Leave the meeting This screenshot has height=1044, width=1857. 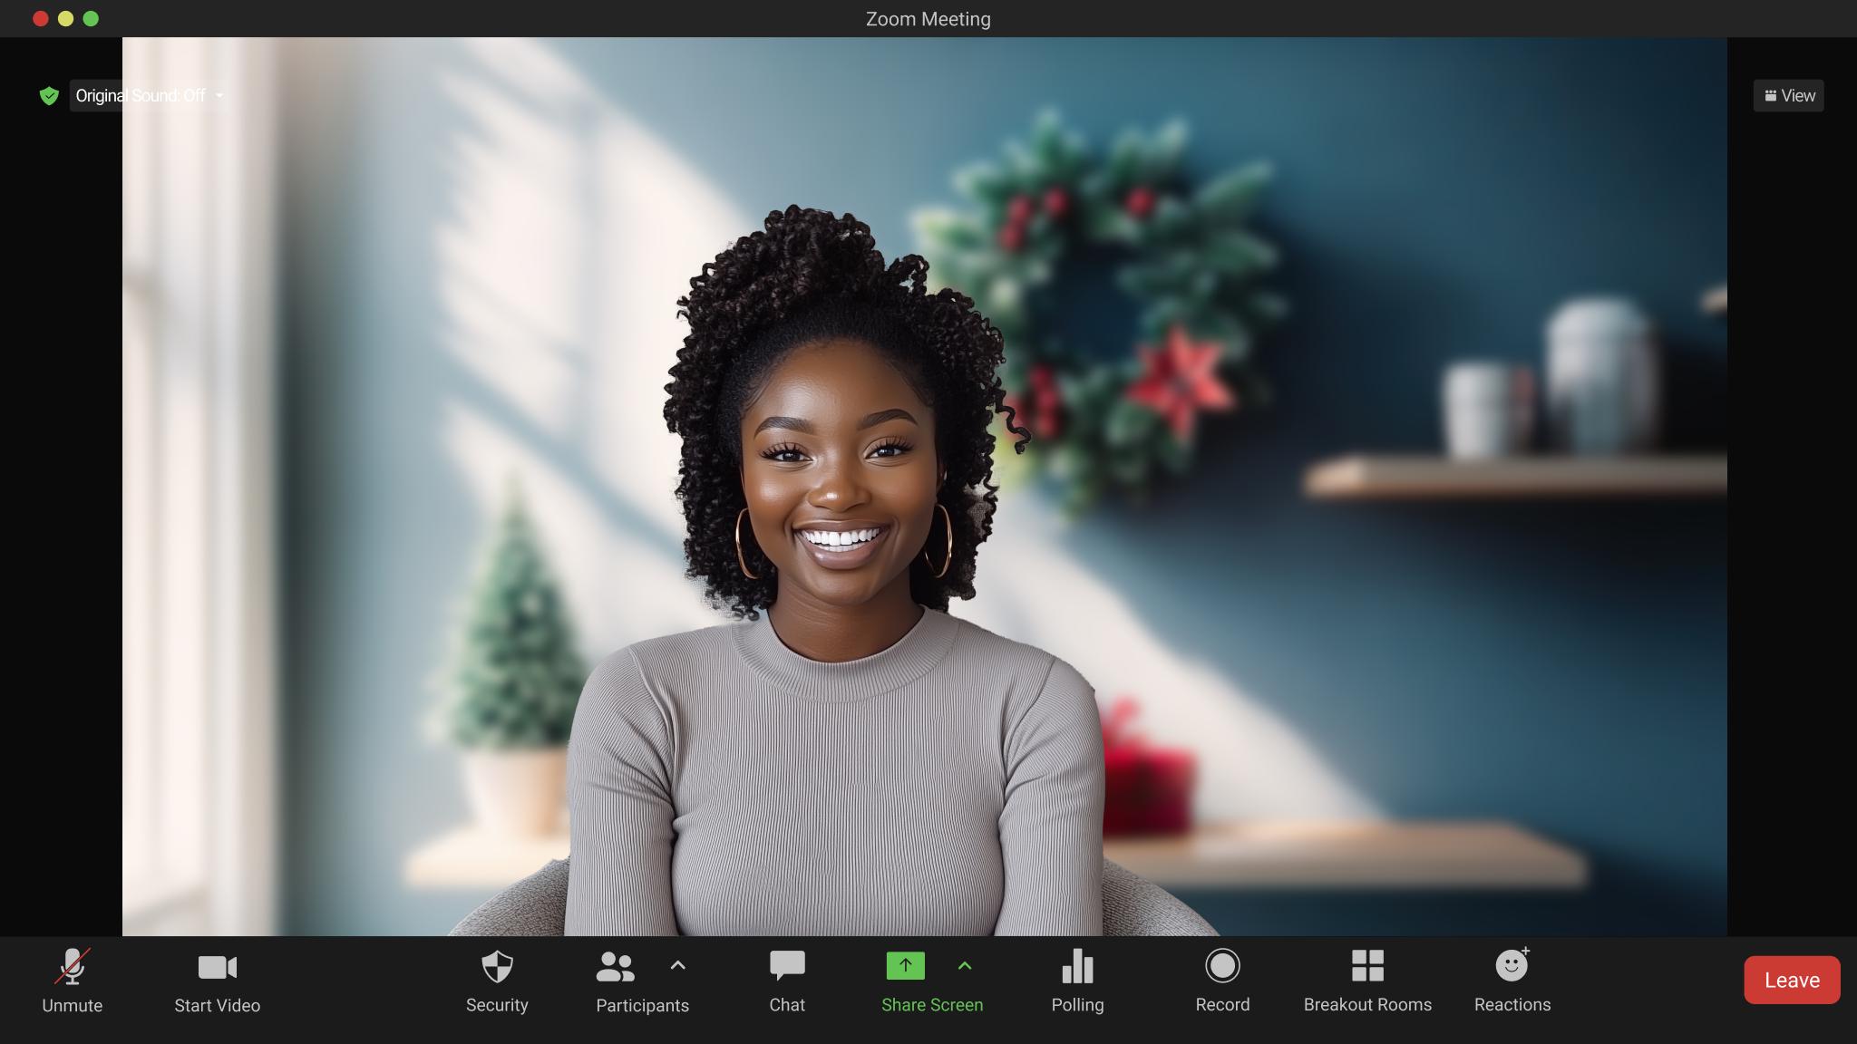coord(1791,980)
